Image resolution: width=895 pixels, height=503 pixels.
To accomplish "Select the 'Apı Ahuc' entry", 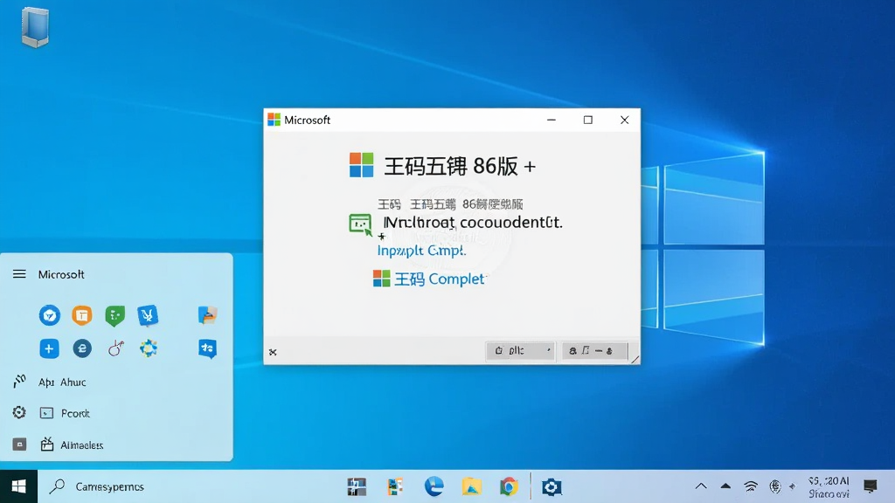I will [62, 382].
